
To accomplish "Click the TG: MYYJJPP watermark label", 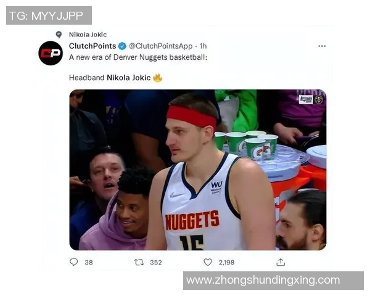I will point(49,15).
